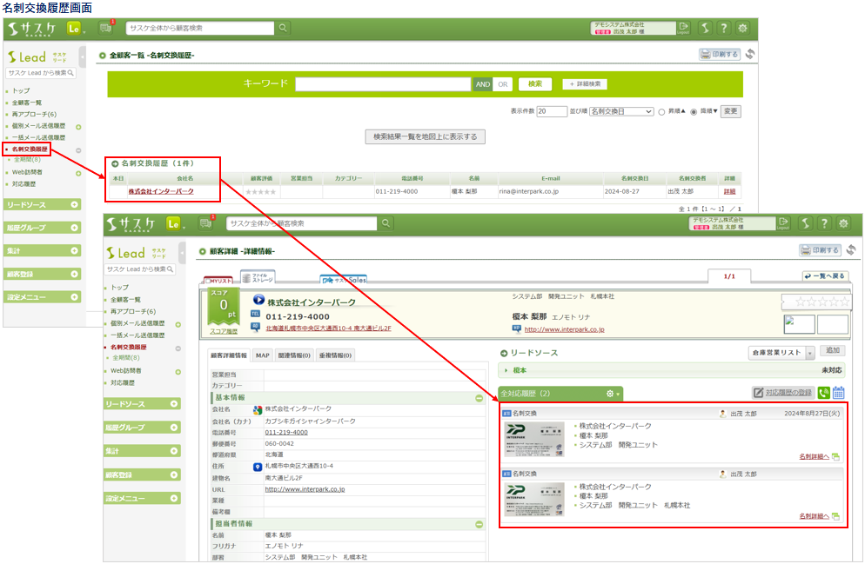This screenshot has width=865, height=564.
Task: Click 印刷する button in list window
Action: coord(719,54)
